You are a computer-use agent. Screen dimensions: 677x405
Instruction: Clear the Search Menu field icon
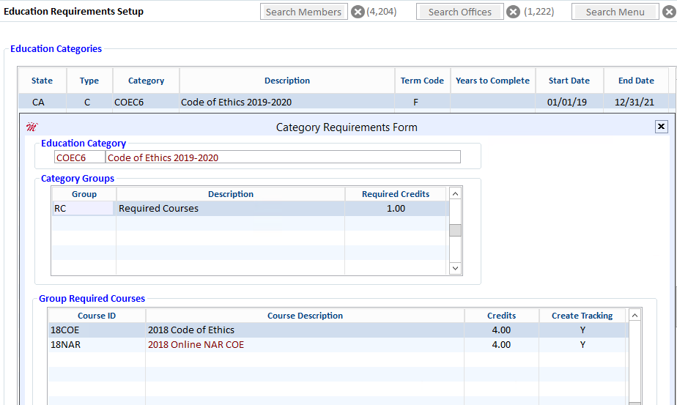669,12
